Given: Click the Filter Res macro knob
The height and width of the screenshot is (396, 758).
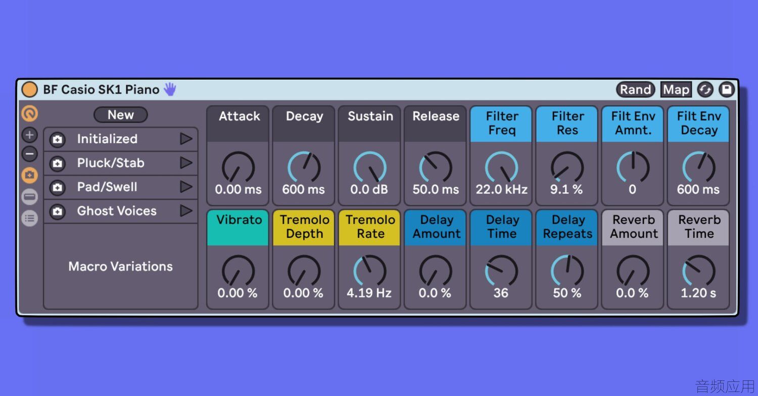Looking at the screenshot, I should click(567, 167).
